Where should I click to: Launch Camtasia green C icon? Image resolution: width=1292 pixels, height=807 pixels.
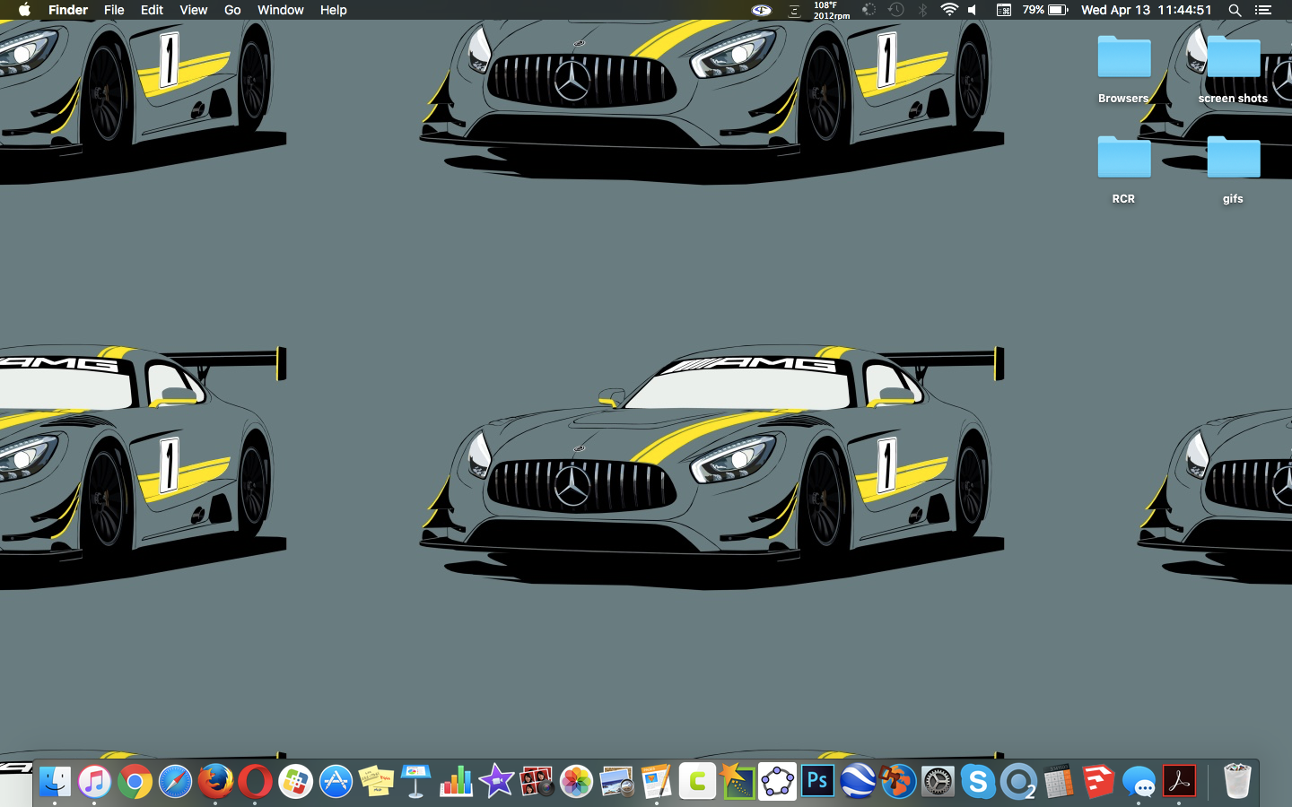(x=697, y=782)
